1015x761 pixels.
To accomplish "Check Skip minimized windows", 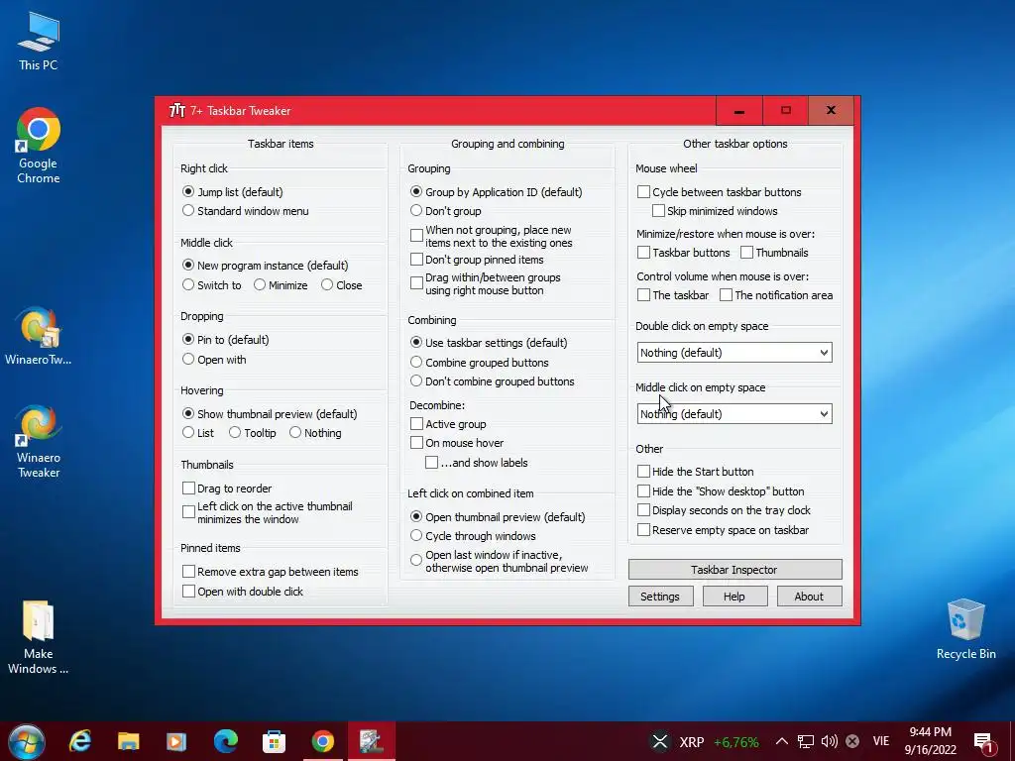I will (x=715, y=211).
